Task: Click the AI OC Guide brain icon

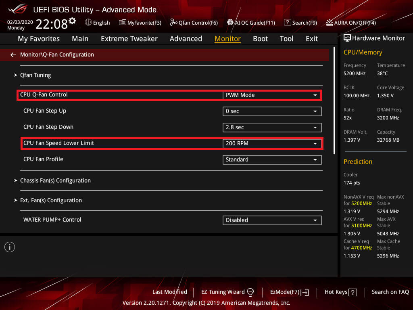Action: pyautogui.click(x=230, y=23)
